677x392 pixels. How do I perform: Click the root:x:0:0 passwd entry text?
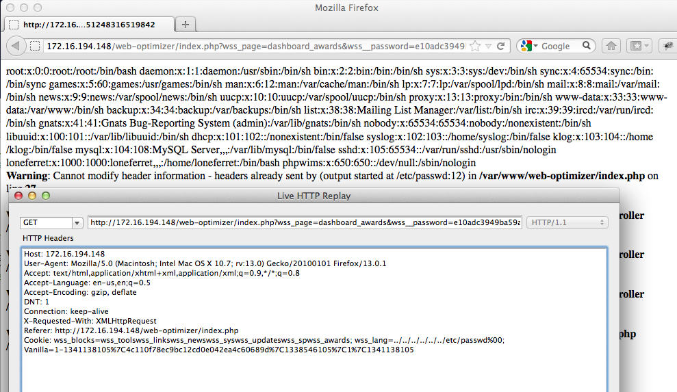click(72, 71)
